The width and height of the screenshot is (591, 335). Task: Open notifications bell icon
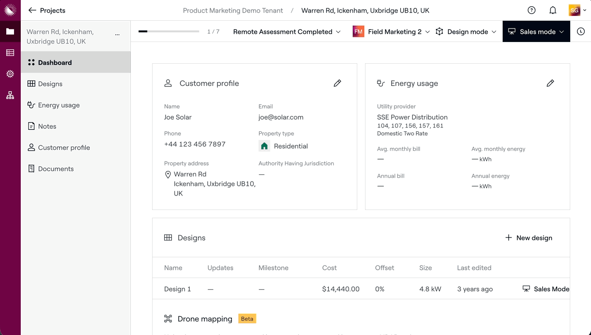[553, 10]
